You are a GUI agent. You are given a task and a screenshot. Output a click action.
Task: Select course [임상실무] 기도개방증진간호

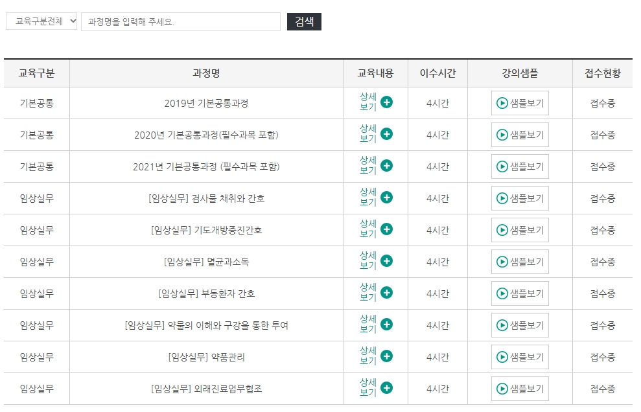206,230
